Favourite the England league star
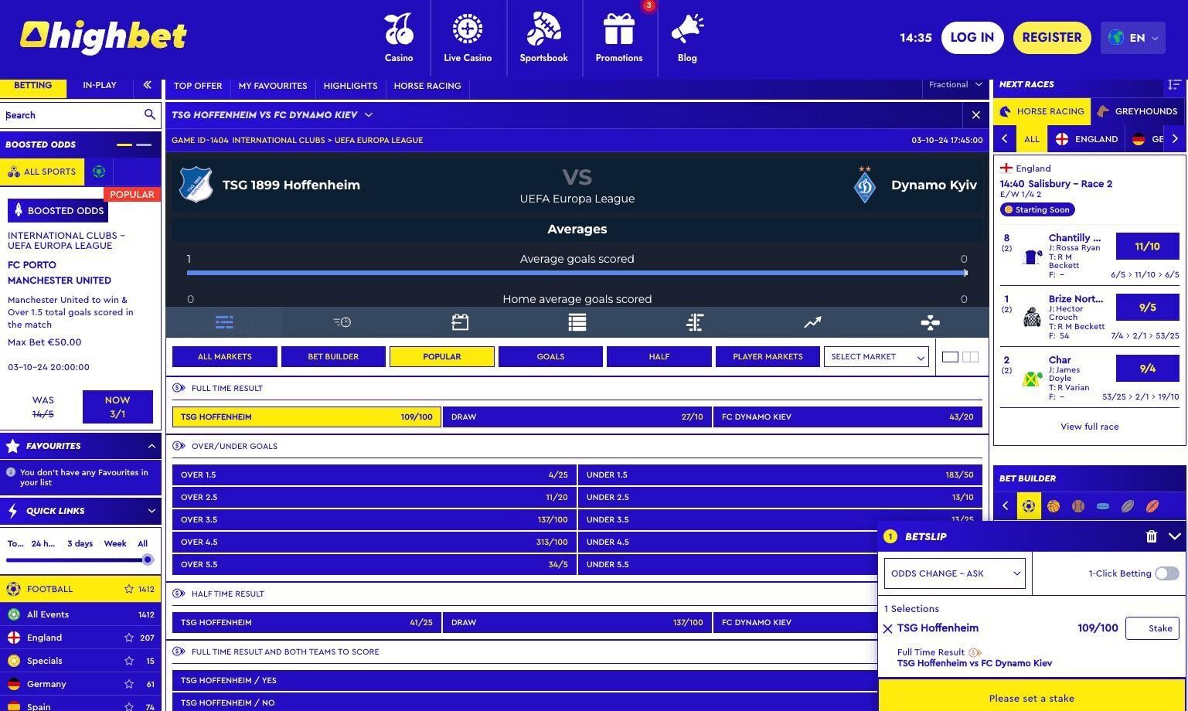Screen dimensions: 1188x711 tap(129, 638)
